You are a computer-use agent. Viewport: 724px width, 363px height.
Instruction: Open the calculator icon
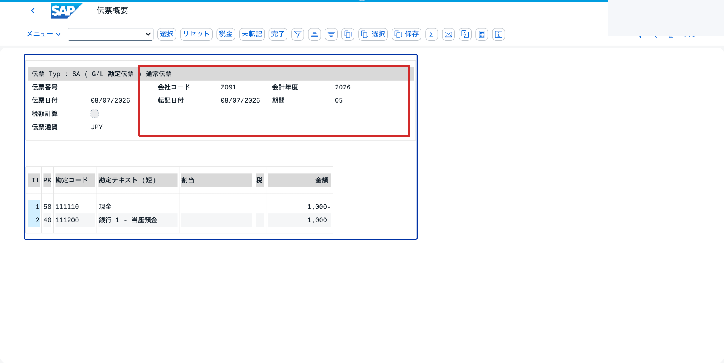[x=482, y=34]
